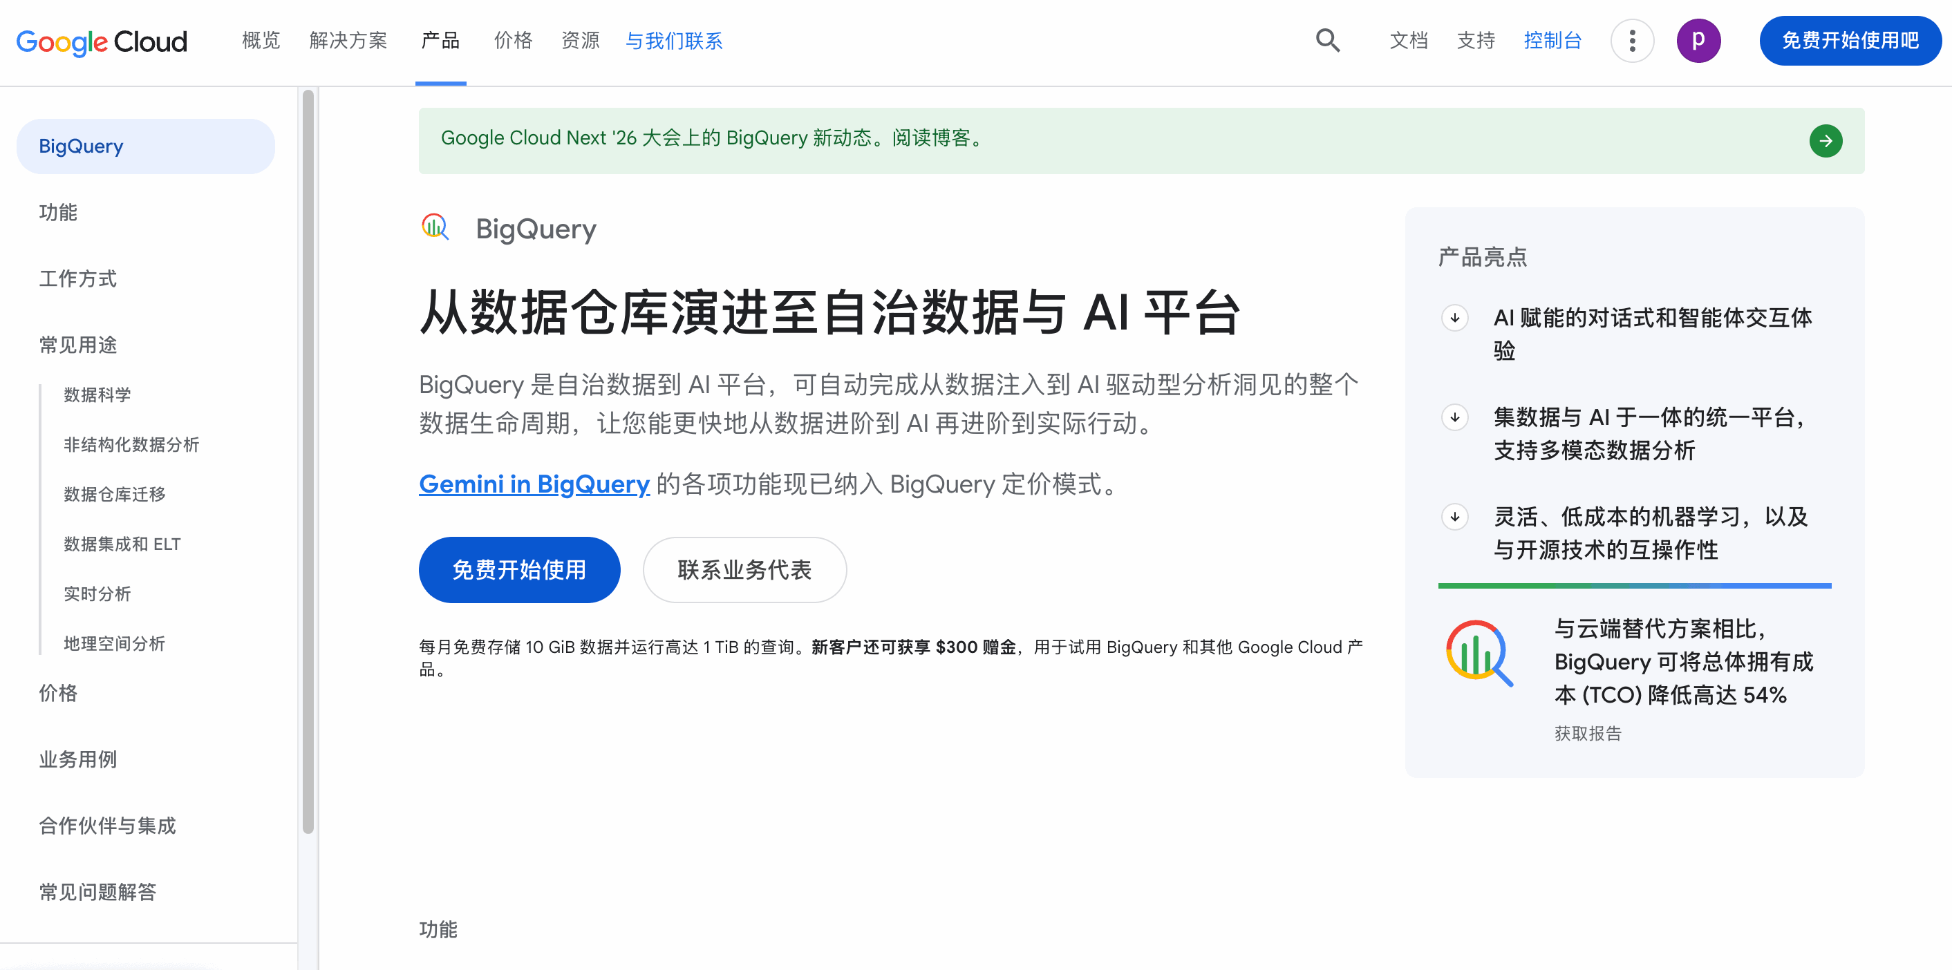1952x970 pixels.
Task: Open the search magnifier icon
Action: [1328, 41]
